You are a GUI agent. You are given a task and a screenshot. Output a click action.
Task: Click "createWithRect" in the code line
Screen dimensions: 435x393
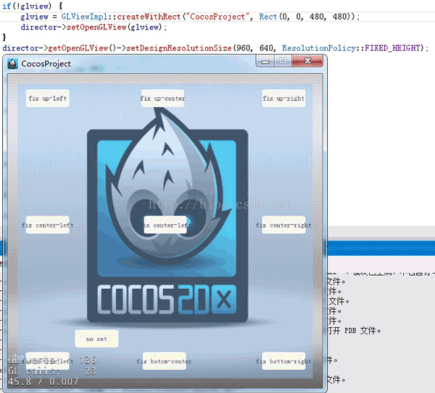[149, 17]
